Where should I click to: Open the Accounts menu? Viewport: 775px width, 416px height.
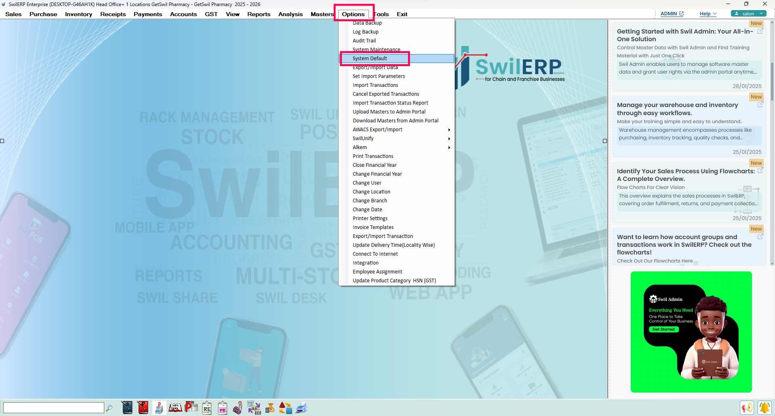[x=183, y=14]
